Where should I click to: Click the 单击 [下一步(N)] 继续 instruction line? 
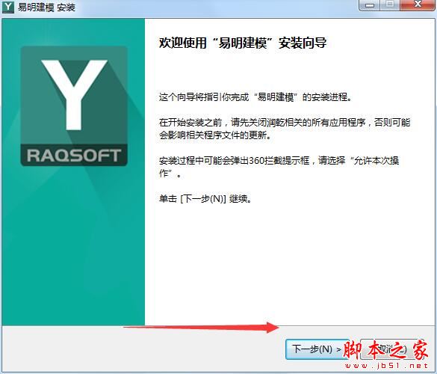(205, 199)
